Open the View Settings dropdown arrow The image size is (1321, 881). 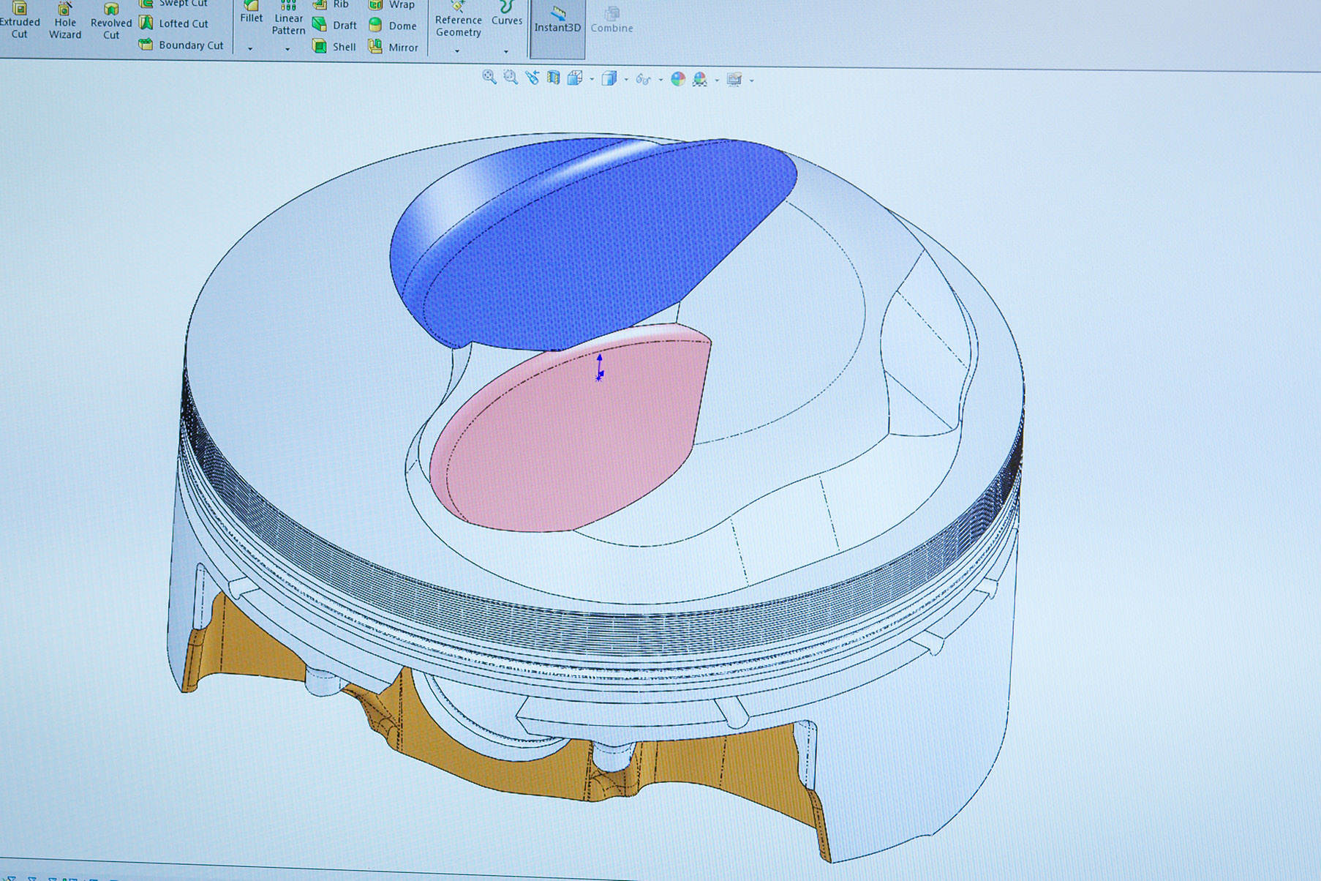[752, 80]
